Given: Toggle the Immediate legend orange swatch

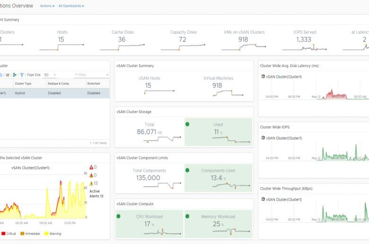Looking at the screenshot, I should coord(22,234).
